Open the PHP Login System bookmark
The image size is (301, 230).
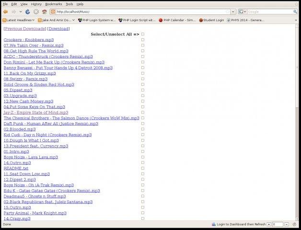tap(97, 20)
